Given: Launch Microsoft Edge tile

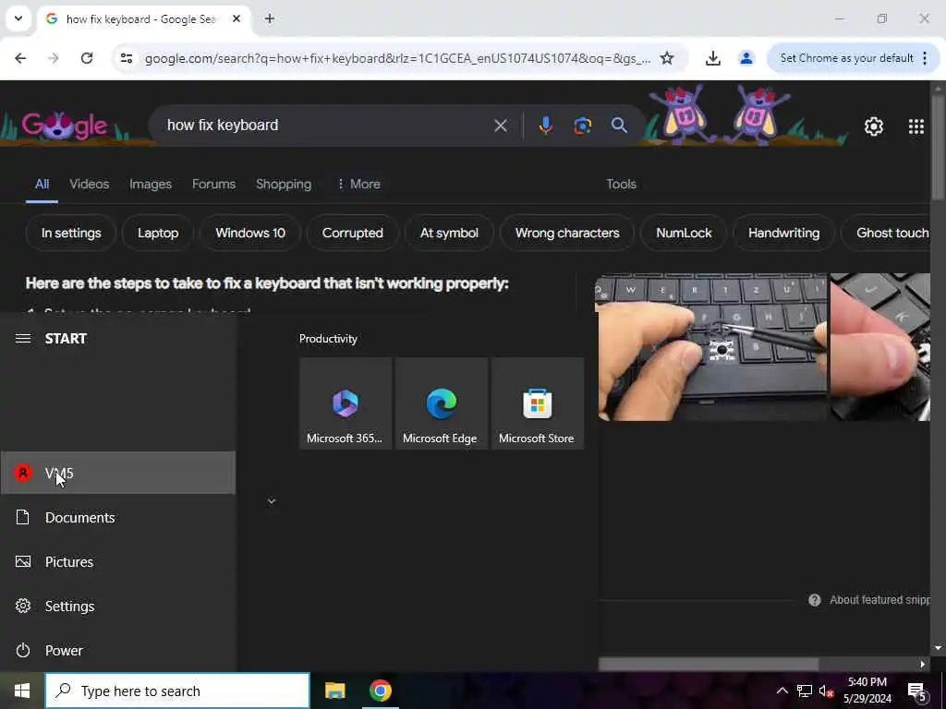Looking at the screenshot, I should pos(441,403).
